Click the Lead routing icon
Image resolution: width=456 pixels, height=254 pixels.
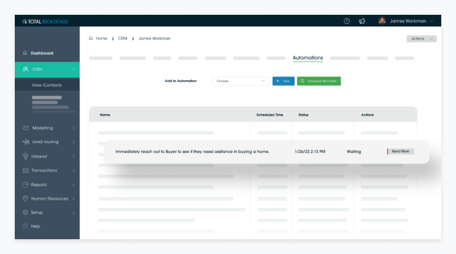coord(25,142)
